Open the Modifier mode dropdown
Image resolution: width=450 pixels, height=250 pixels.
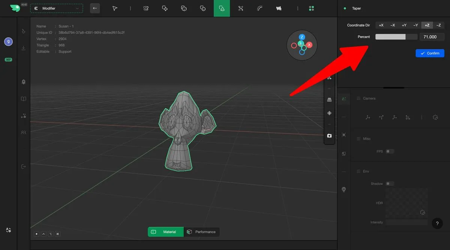57,8
